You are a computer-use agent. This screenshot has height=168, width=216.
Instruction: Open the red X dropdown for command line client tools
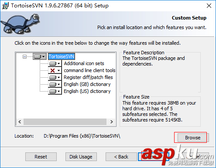point(55,70)
